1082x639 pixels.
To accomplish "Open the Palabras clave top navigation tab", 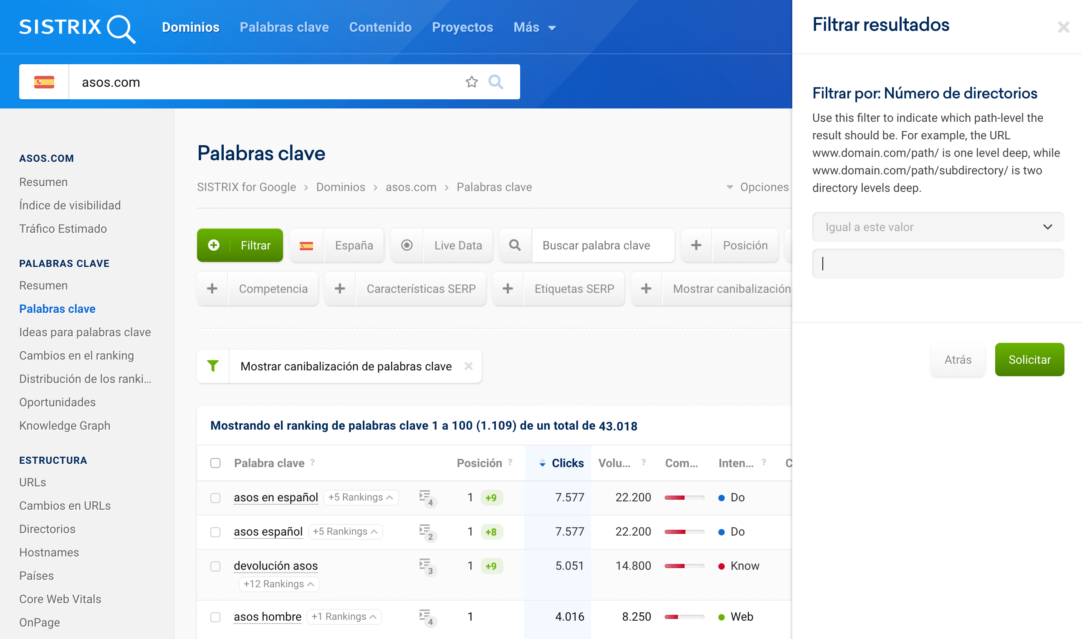I will [284, 28].
